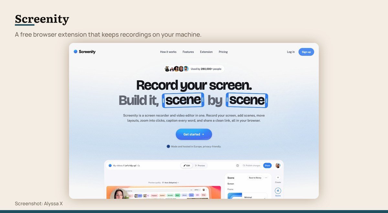Open the Features nav item
Image resolution: width=388 pixels, height=213 pixels.
188,52
